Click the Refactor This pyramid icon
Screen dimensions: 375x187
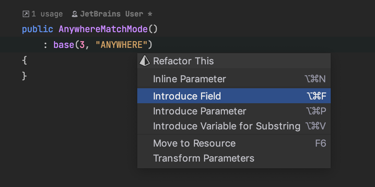point(144,61)
